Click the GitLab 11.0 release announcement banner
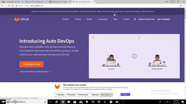This screenshot has width=186, height=104. 93,12
